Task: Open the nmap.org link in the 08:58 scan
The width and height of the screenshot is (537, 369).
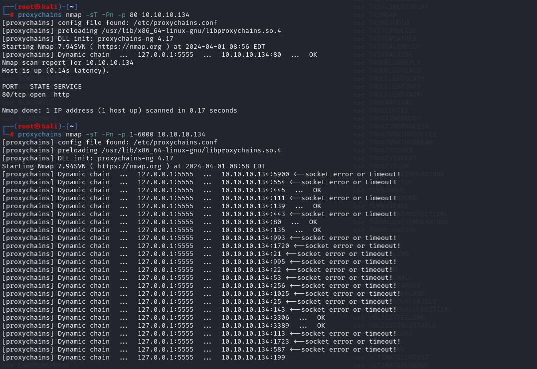Action: coord(129,166)
